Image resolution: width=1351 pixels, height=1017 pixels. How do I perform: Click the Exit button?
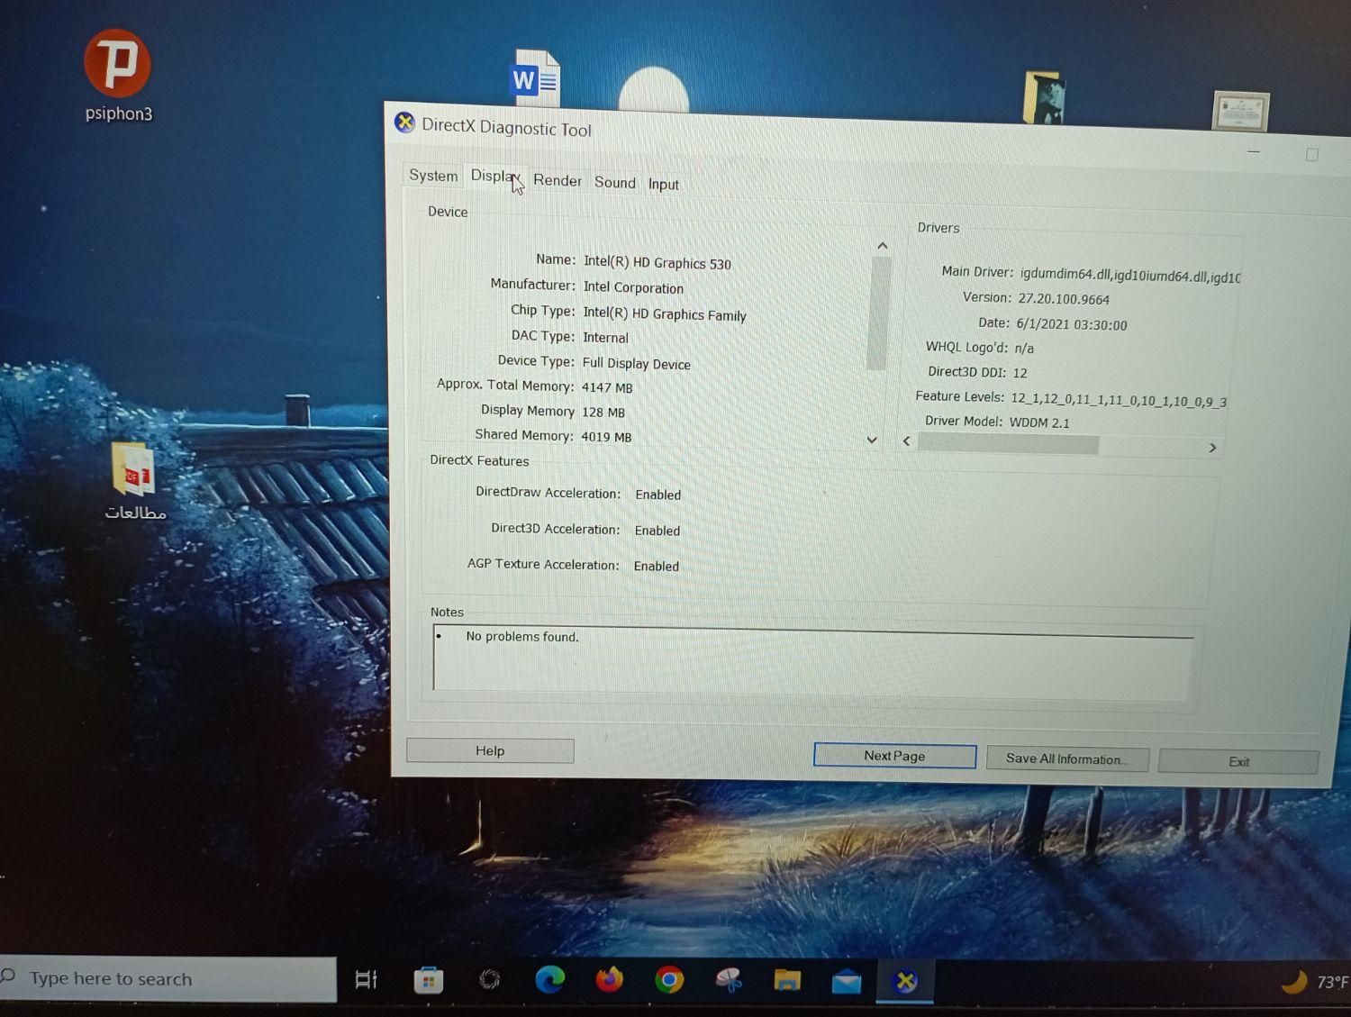[x=1238, y=761]
